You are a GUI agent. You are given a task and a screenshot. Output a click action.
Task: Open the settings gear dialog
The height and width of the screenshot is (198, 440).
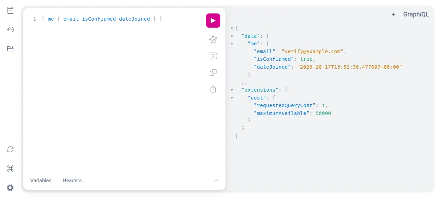pos(10,188)
